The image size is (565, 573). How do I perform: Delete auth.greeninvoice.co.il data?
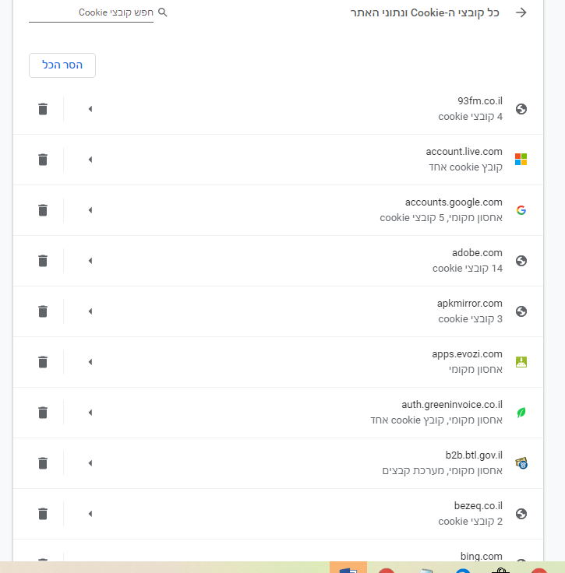point(43,413)
